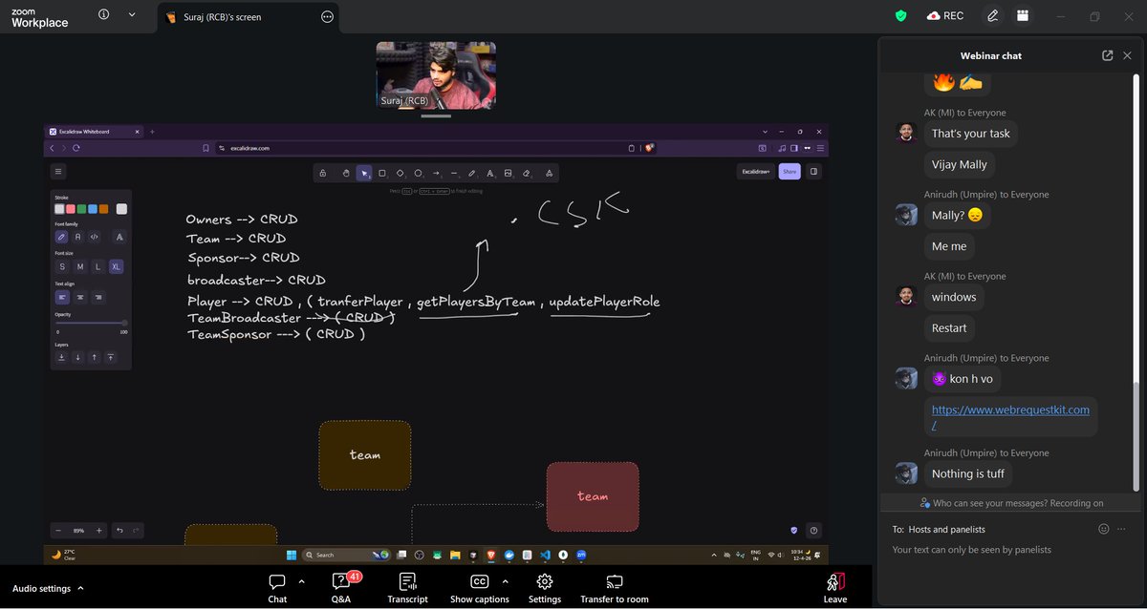Select the orange stroke color swatch
This screenshot has height=609, width=1147.
point(103,208)
